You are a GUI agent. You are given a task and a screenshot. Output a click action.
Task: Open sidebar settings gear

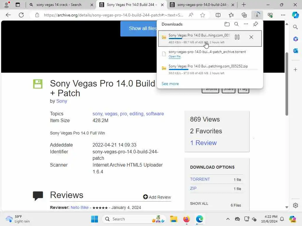pos(296,205)
